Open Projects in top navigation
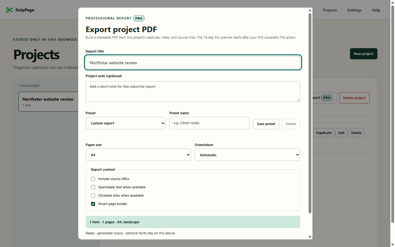Screen dimensions: 395x247 [330, 10]
